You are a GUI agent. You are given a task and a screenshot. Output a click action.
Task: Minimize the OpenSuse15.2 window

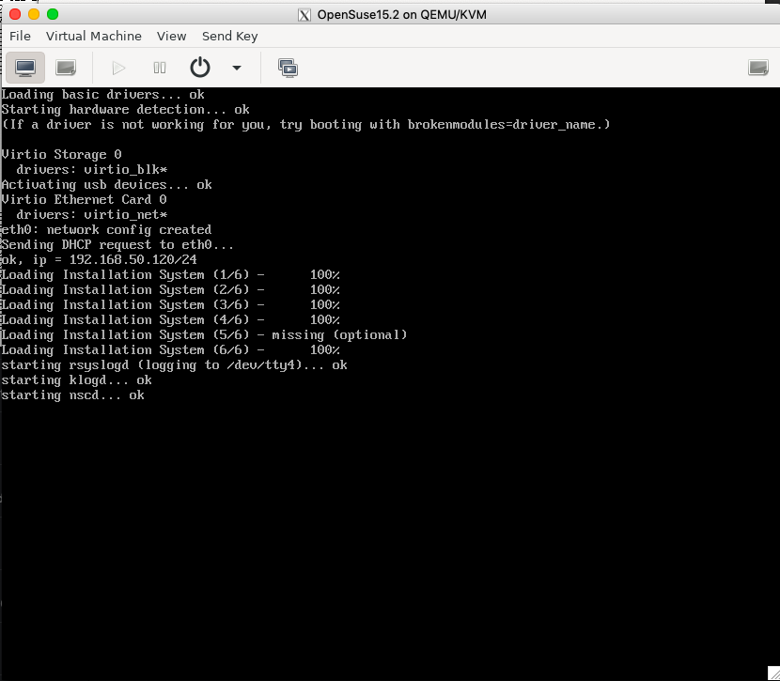point(34,14)
